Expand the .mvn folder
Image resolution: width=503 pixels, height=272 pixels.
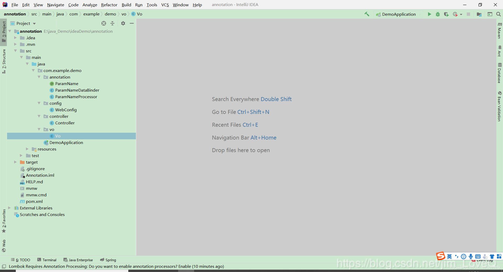(x=15, y=44)
